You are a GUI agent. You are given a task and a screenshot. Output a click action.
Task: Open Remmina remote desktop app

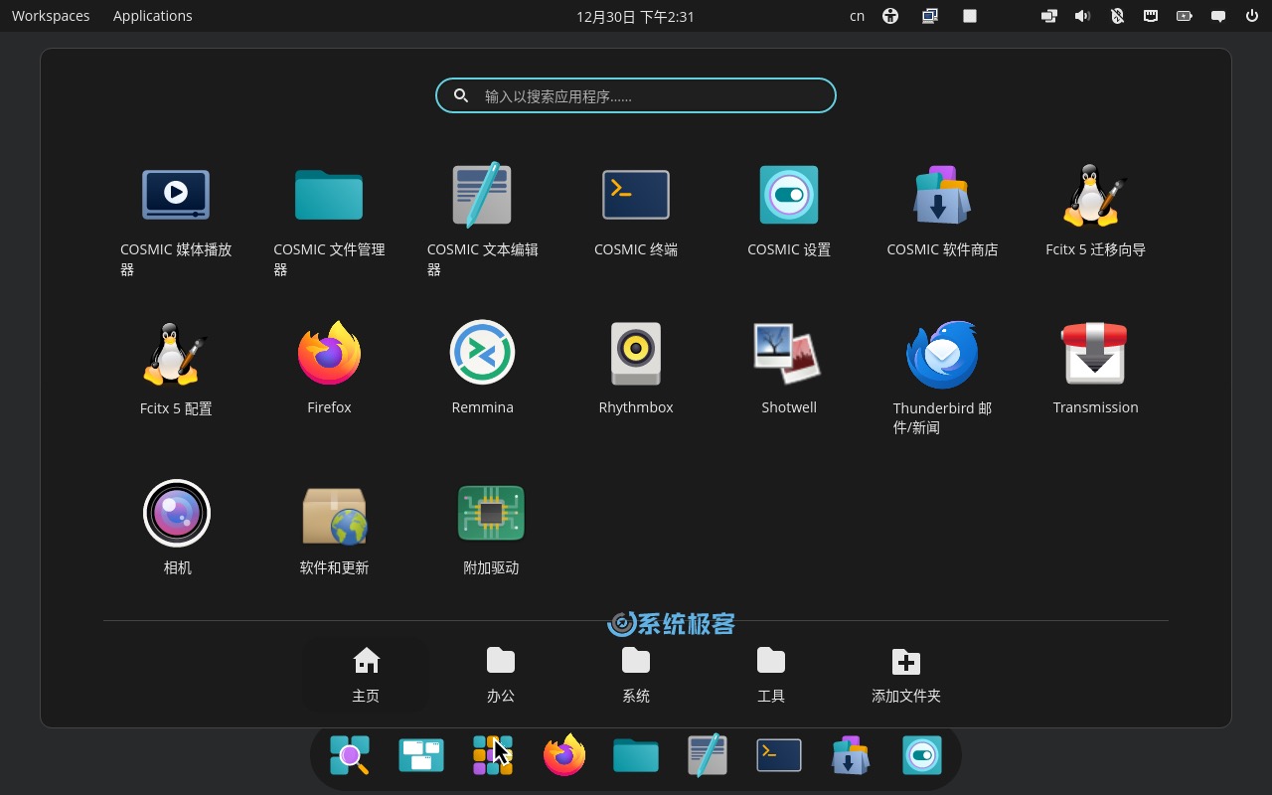tap(482, 354)
